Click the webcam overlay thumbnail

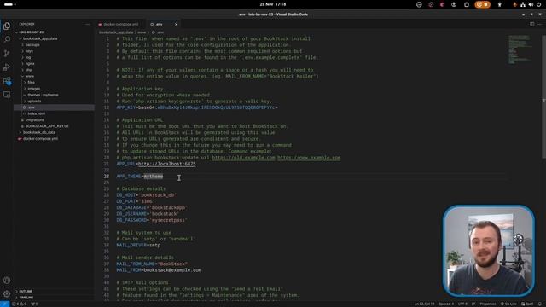click(x=489, y=251)
